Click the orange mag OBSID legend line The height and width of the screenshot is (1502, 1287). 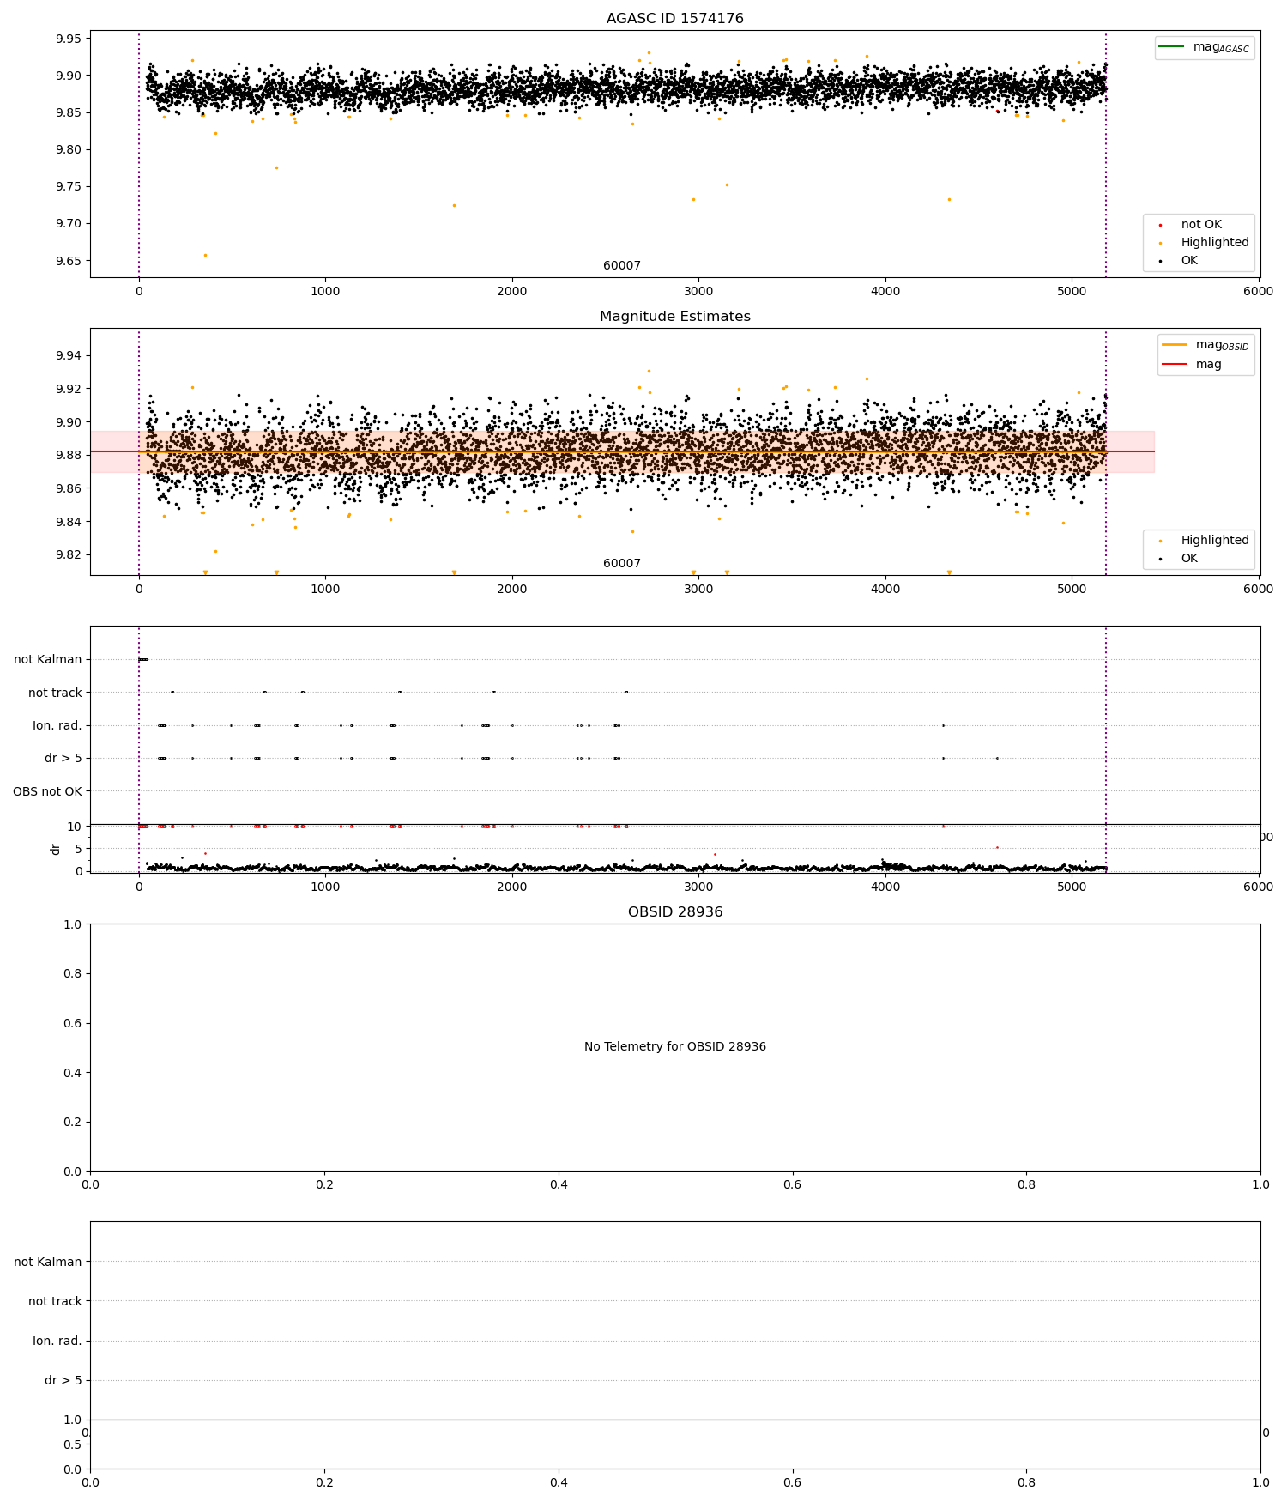pos(1174,344)
